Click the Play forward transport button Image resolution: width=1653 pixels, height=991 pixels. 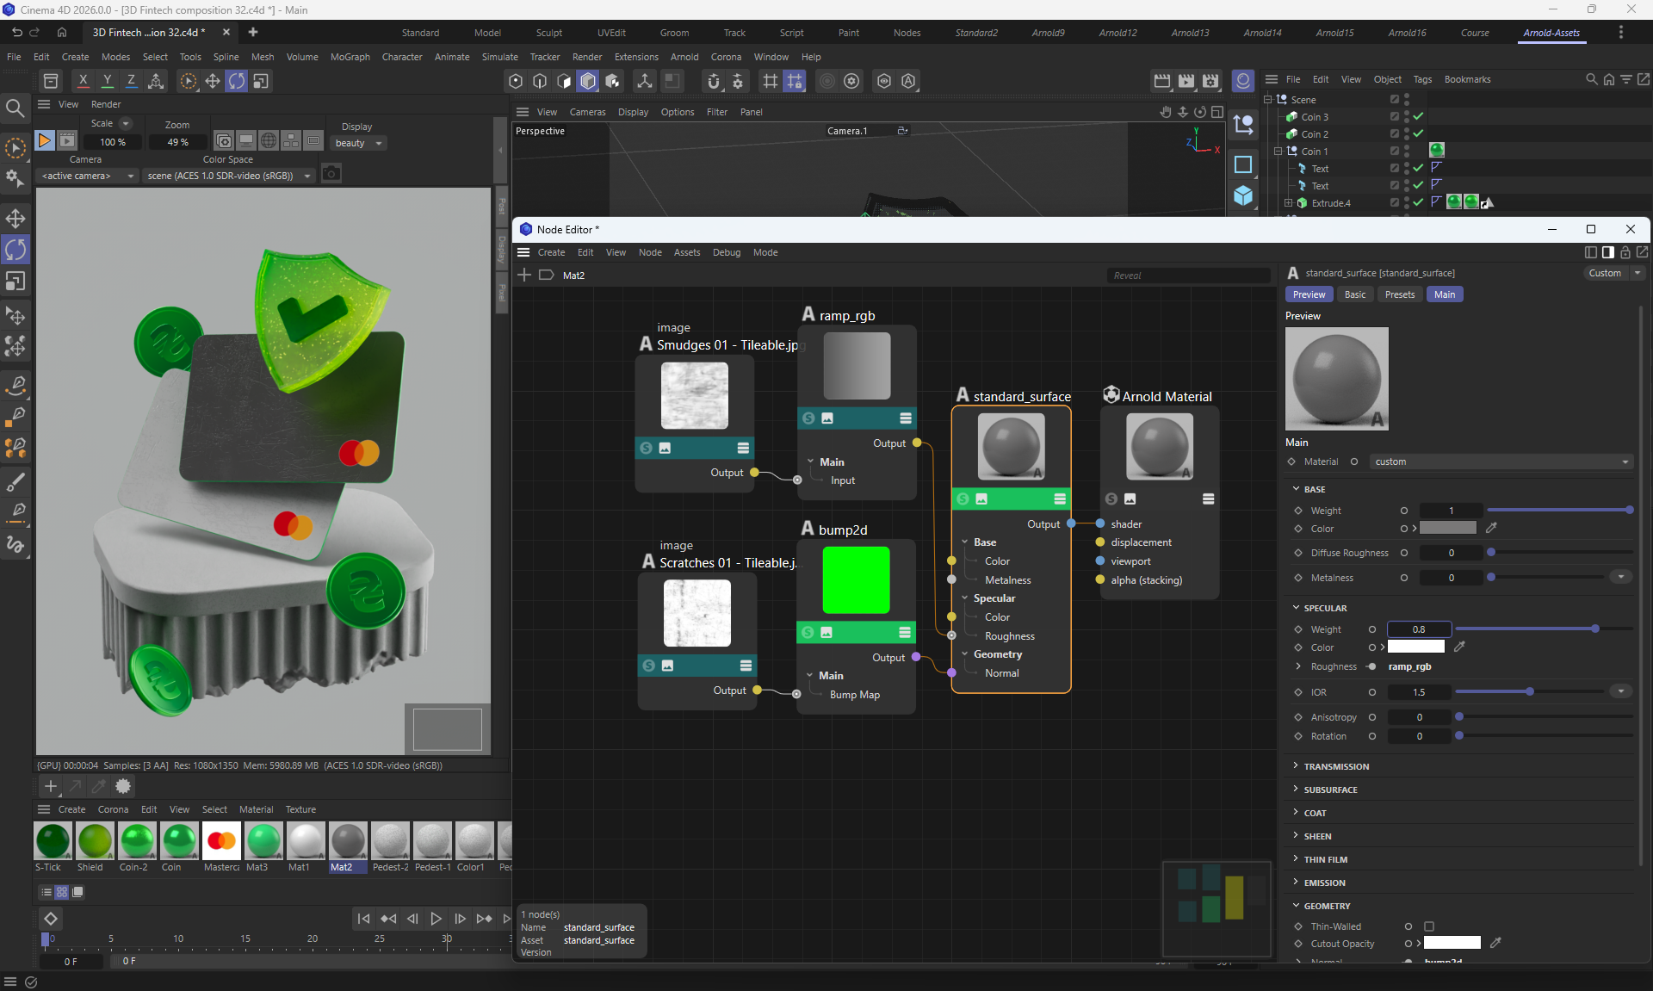point(436,919)
